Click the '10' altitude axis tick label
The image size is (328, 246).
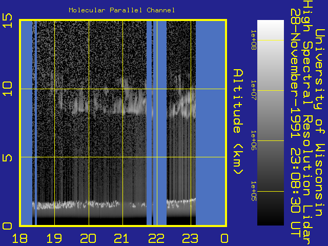click(7, 89)
